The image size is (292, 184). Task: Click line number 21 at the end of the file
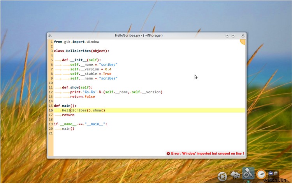51,133
